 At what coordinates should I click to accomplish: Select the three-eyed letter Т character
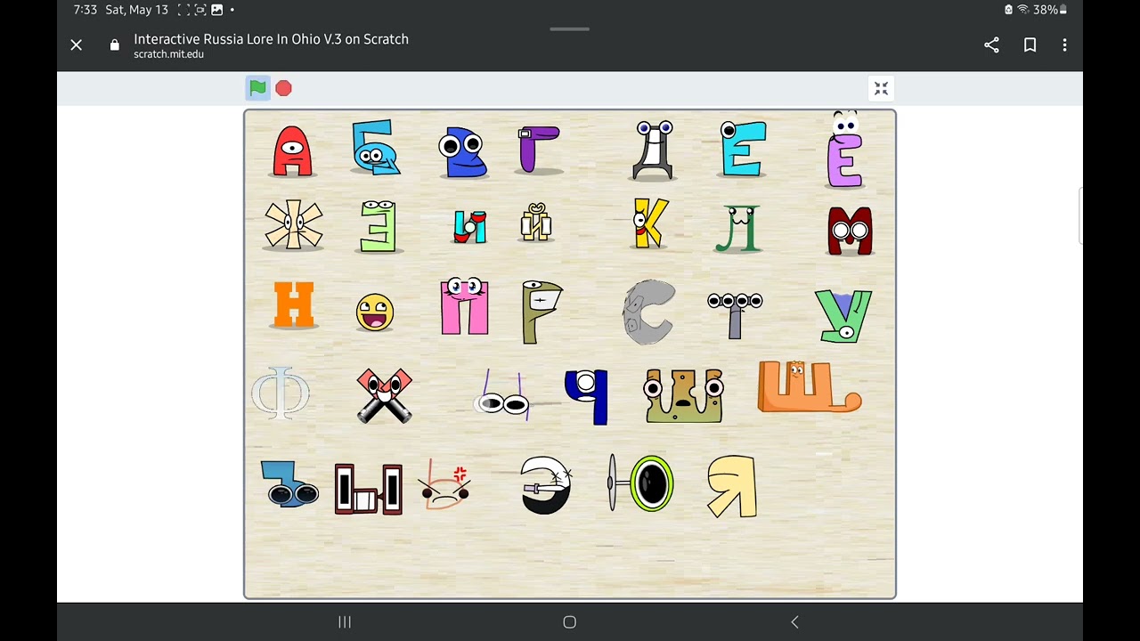tap(735, 315)
